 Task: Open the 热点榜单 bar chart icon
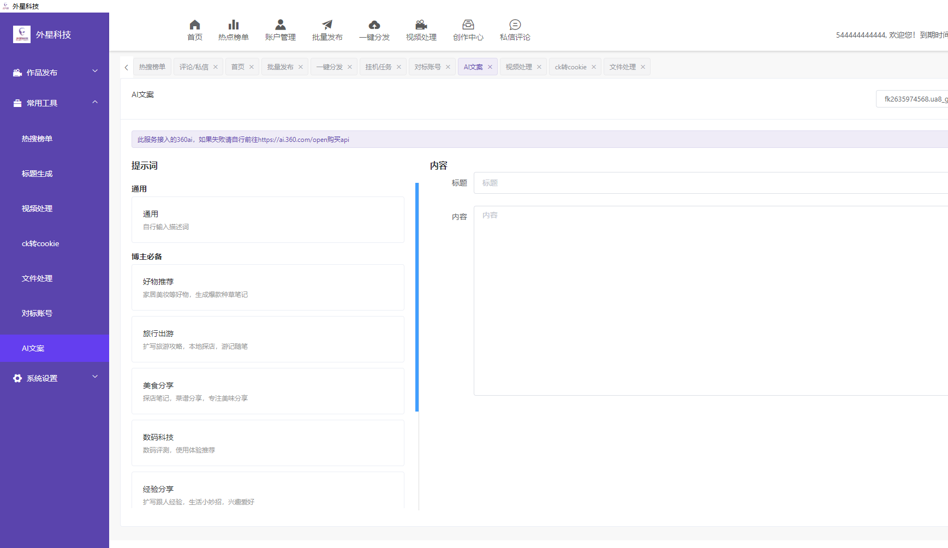(x=234, y=25)
